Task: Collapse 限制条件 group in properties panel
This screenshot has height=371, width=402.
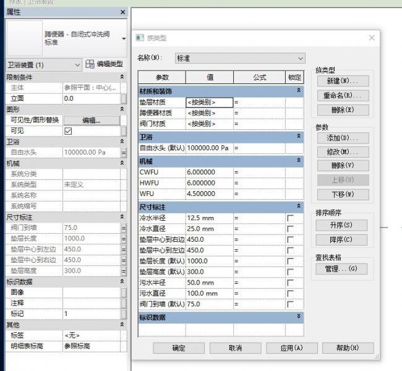Action: pyautogui.click(x=122, y=77)
